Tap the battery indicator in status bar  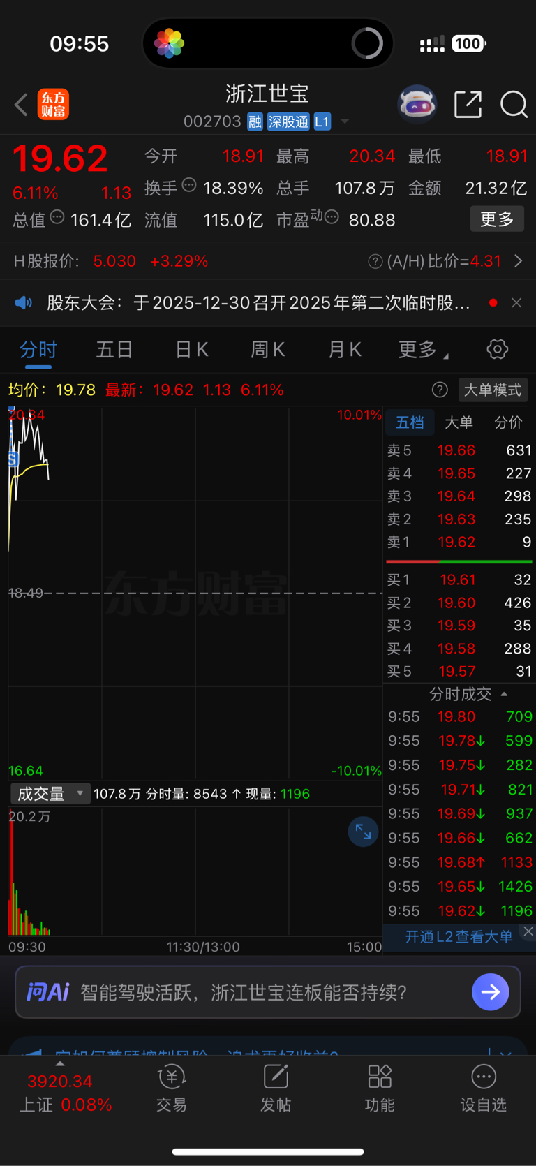pyautogui.click(x=468, y=44)
